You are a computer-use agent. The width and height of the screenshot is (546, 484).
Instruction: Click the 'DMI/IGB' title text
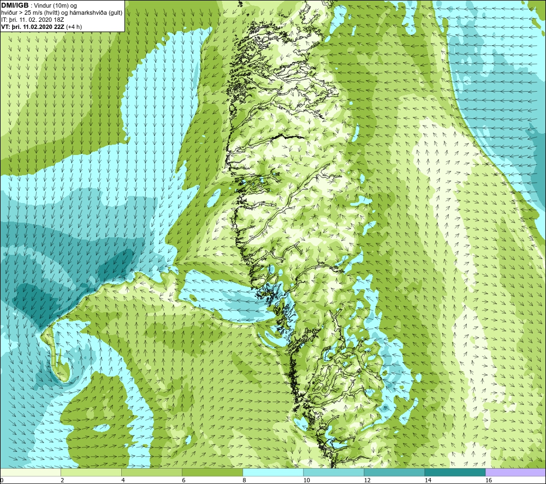(x=15, y=5)
